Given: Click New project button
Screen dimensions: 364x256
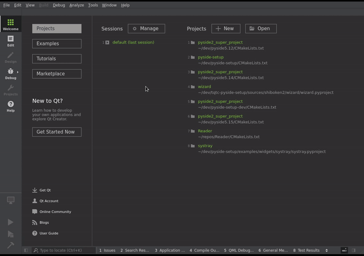Looking at the screenshot, I should coord(226,29).
